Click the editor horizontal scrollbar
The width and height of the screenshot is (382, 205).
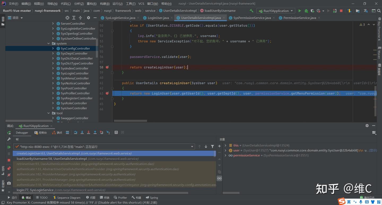[x=131, y=121]
